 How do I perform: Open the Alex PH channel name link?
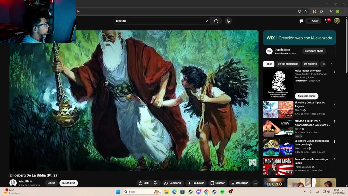point(24,181)
